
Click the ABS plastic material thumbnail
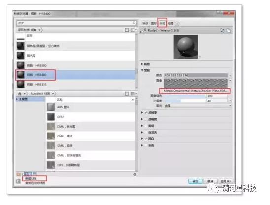pyautogui.click(x=51, y=107)
